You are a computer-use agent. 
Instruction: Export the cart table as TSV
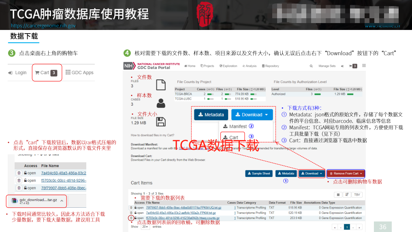[357, 195]
